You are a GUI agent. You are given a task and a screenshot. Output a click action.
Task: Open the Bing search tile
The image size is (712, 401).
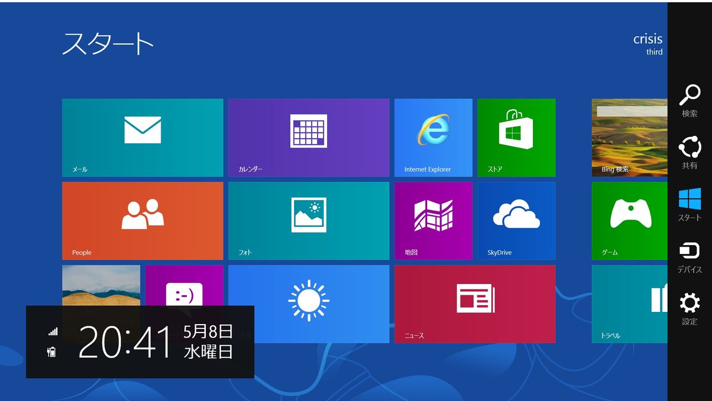click(x=630, y=138)
